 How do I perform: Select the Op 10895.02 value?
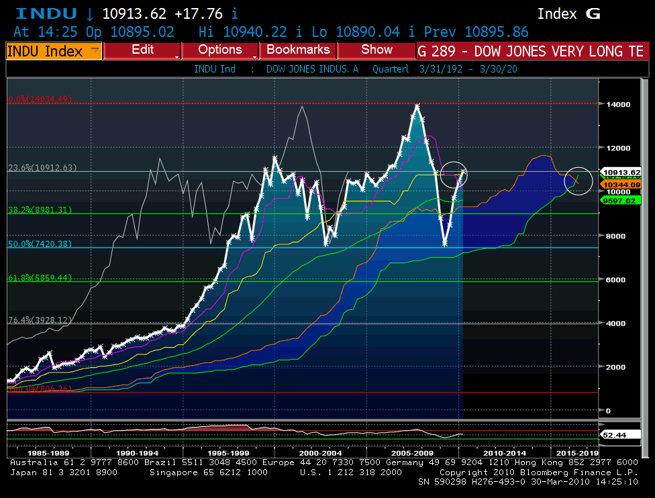(x=130, y=32)
